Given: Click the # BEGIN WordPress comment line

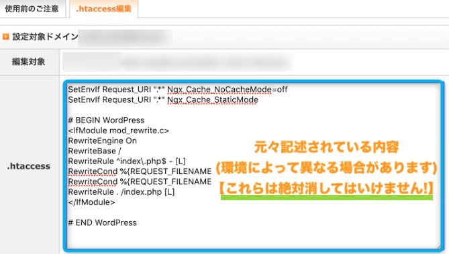Looking at the screenshot, I should 106,120.
